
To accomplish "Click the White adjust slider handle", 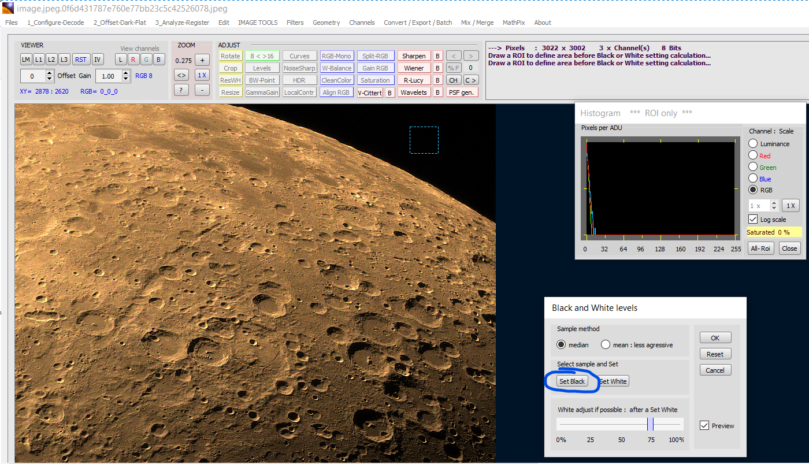I will click(651, 424).
